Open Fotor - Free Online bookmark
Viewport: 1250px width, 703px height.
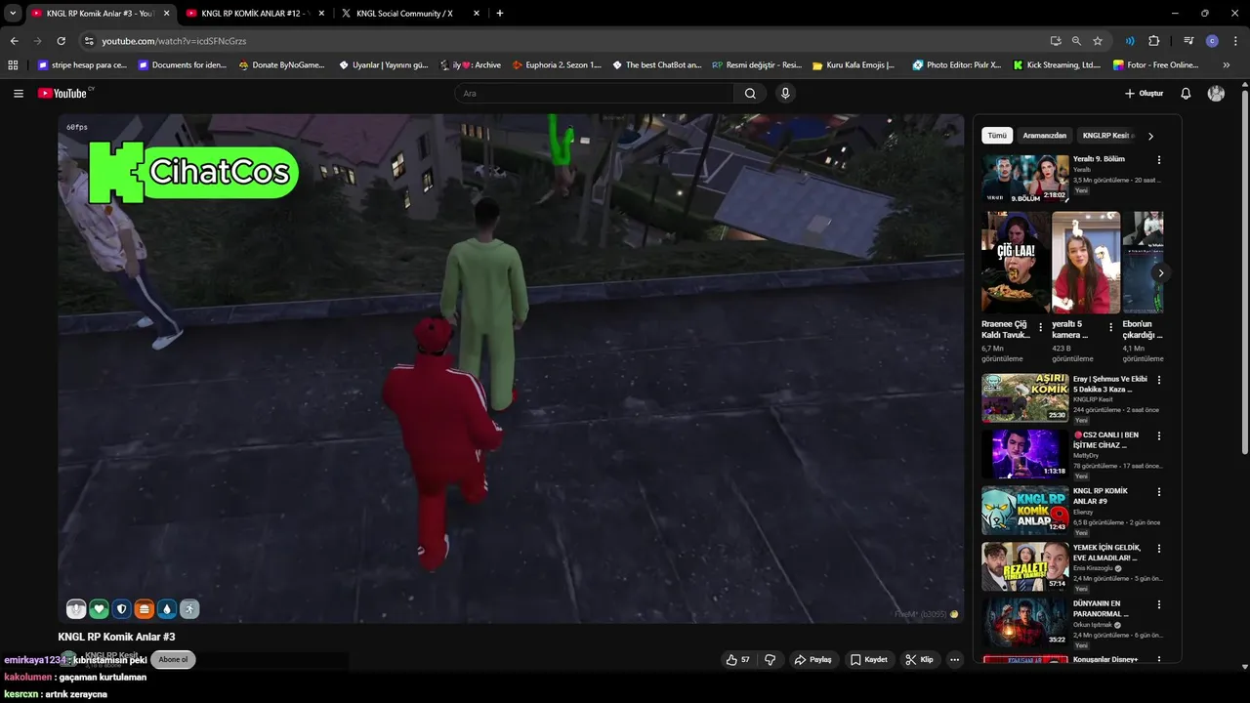[x=1156, y=65]
